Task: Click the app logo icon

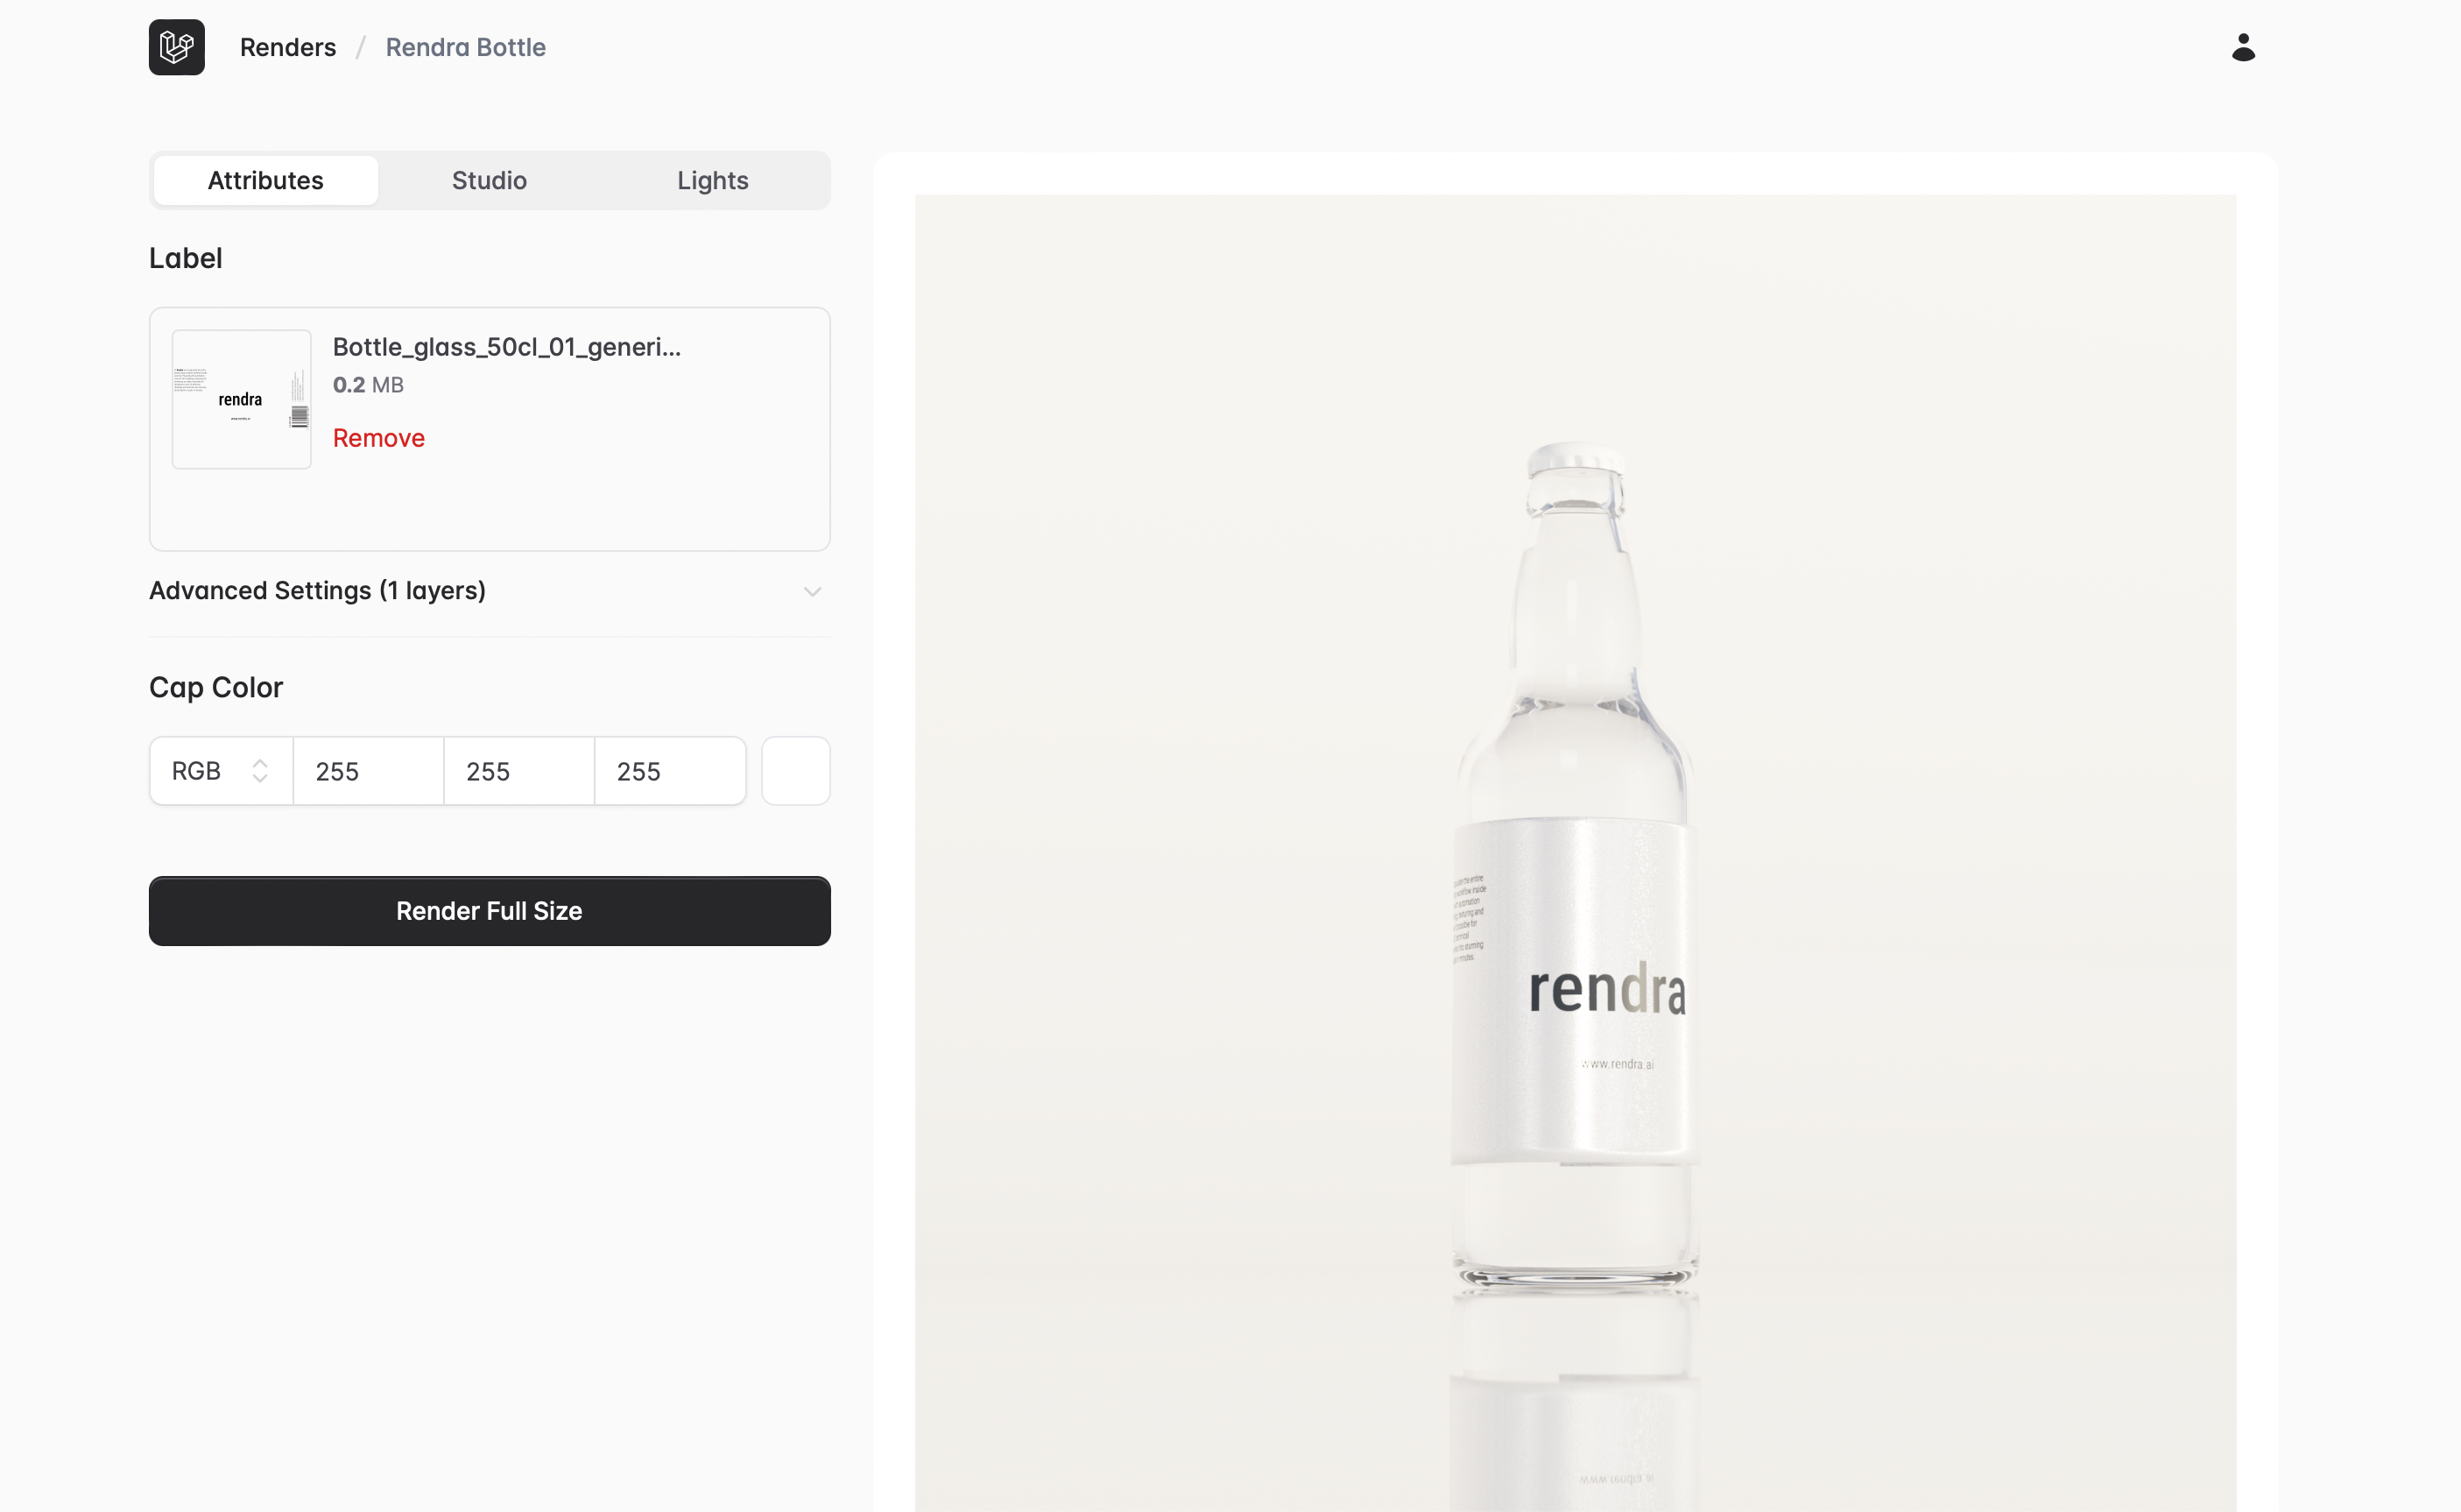Action: click(x=177, y=47)
